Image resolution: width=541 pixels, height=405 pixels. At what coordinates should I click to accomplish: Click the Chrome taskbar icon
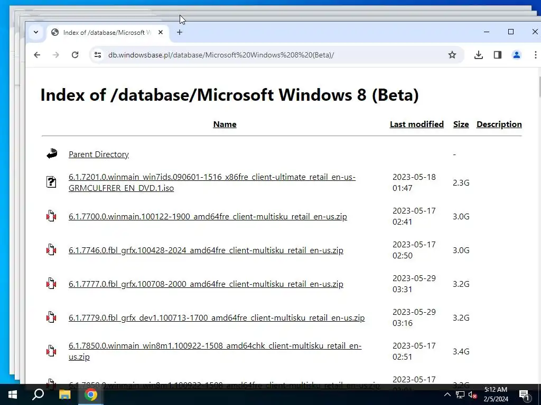pyautogui.click(x=90, y=394)
